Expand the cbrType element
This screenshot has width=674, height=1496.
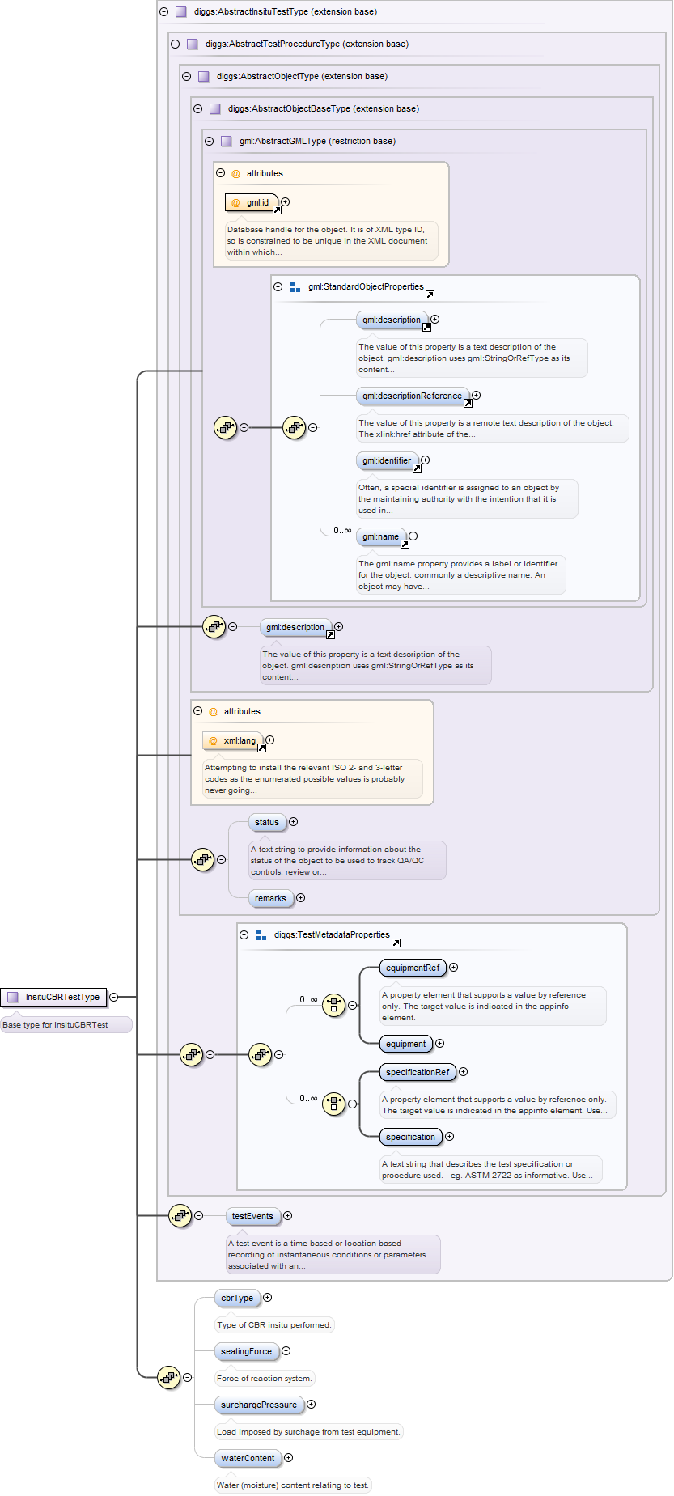(268, 1298)
